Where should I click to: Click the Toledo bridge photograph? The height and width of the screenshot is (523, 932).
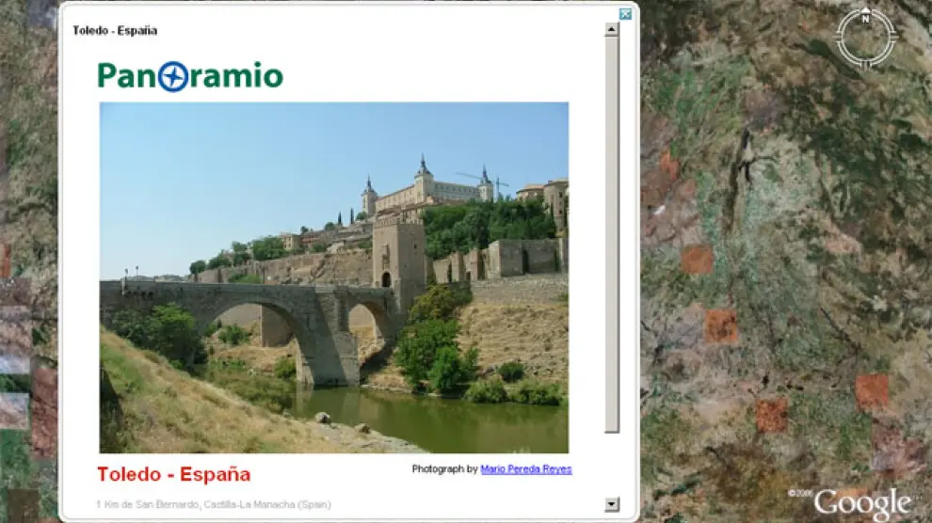(x=333, y=277)
